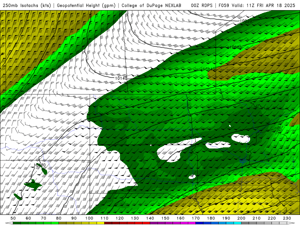This screenshot has width=300, height=225.
Task: Click the dark blue swatch right of the 170 mark
Action: pyautogui.click(x=199, y=223)
